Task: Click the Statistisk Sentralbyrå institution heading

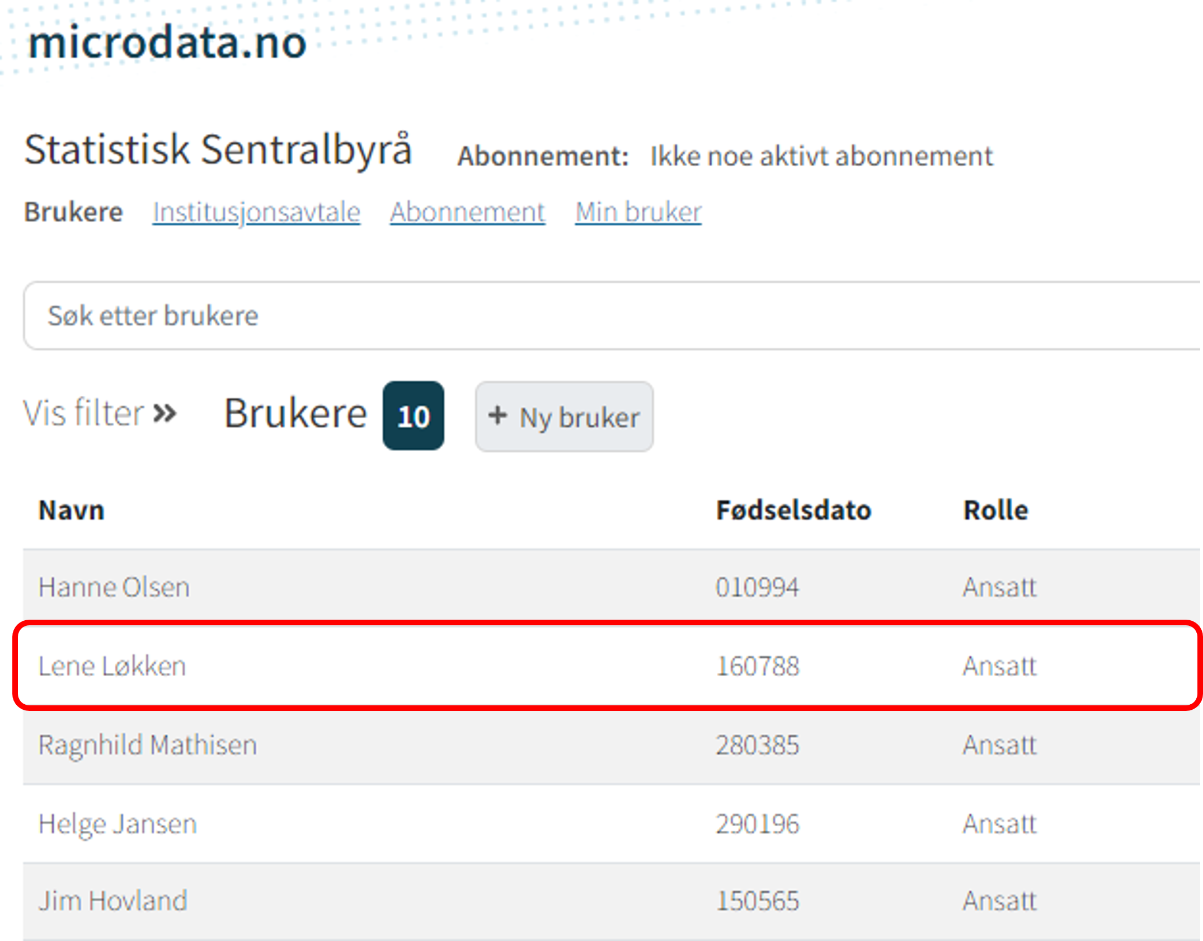Action: click(218, 150)
